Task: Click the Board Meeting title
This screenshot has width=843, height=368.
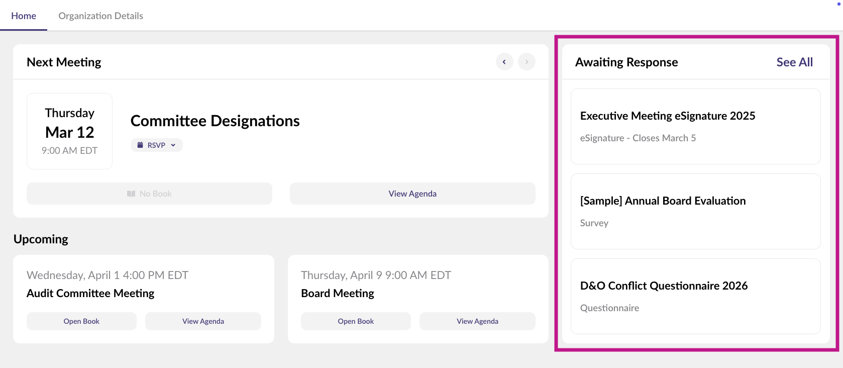Action: [x=338, y=293]
